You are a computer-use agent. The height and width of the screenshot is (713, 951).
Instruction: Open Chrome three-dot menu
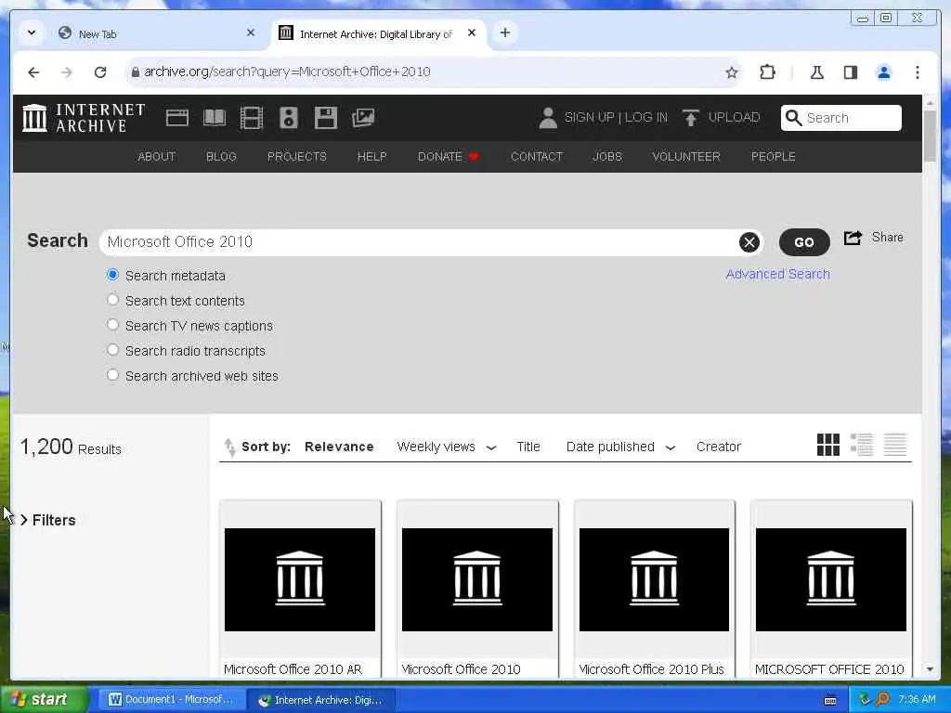tap(917, 72)
